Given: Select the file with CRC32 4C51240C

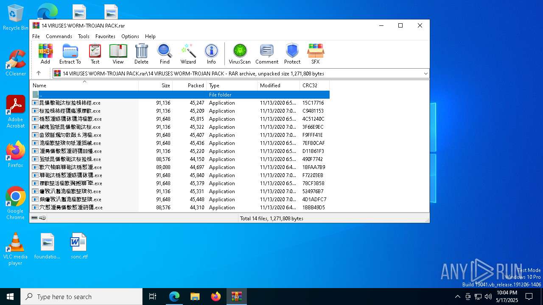Looking at the screenshot, I should (180, 119).
